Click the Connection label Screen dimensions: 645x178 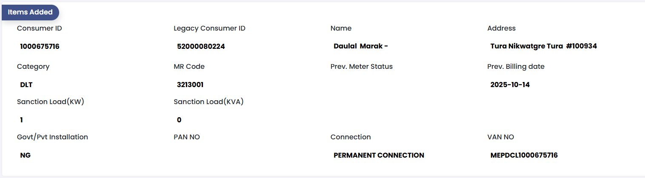tap(350, 137)
